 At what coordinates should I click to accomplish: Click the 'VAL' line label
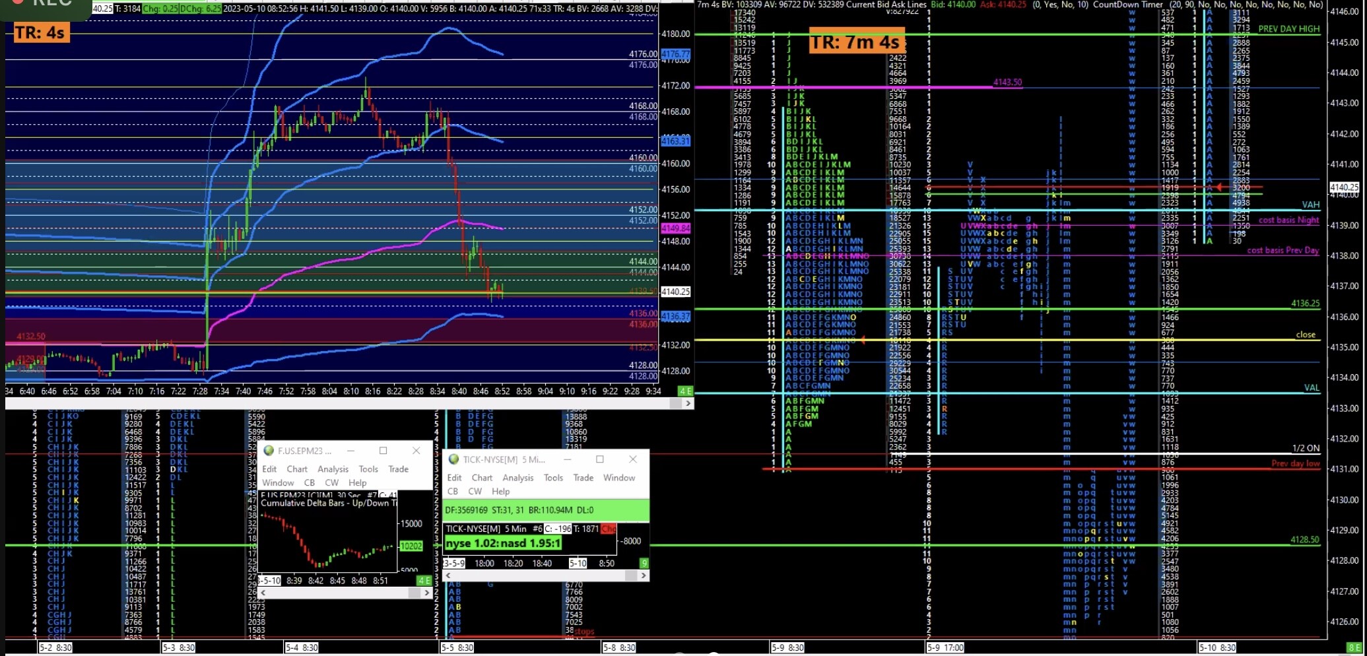click(x=1312, y=387)
